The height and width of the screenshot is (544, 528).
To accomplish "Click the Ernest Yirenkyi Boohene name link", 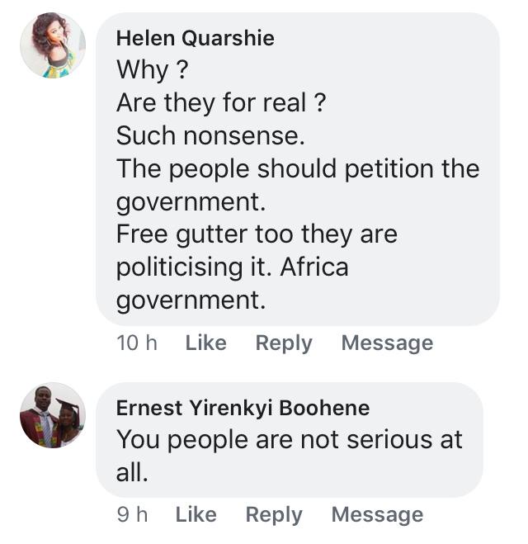I will click(243, 408).
